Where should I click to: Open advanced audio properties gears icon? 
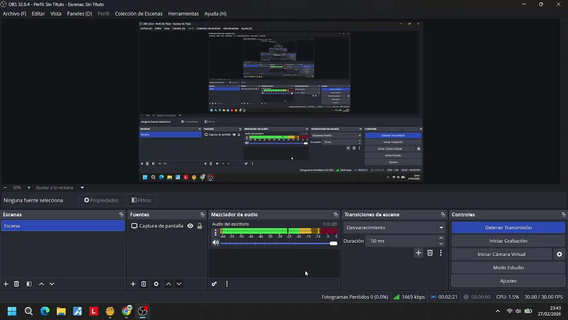tap(214, 284)
